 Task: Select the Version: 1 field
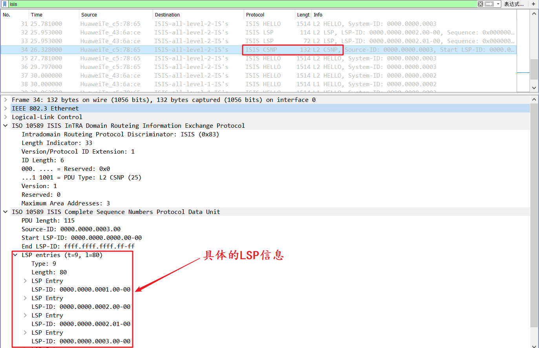point(39,186)
